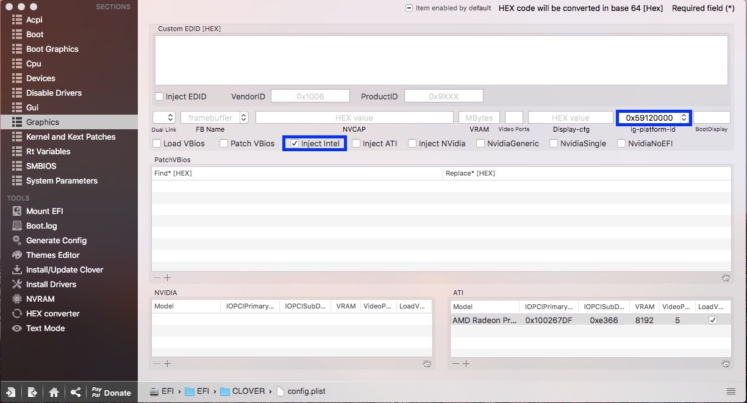This screenshot has width=747, height=403.
Task: Select the AMD Radeon Pr... model cell
Action: pos(485,320)
